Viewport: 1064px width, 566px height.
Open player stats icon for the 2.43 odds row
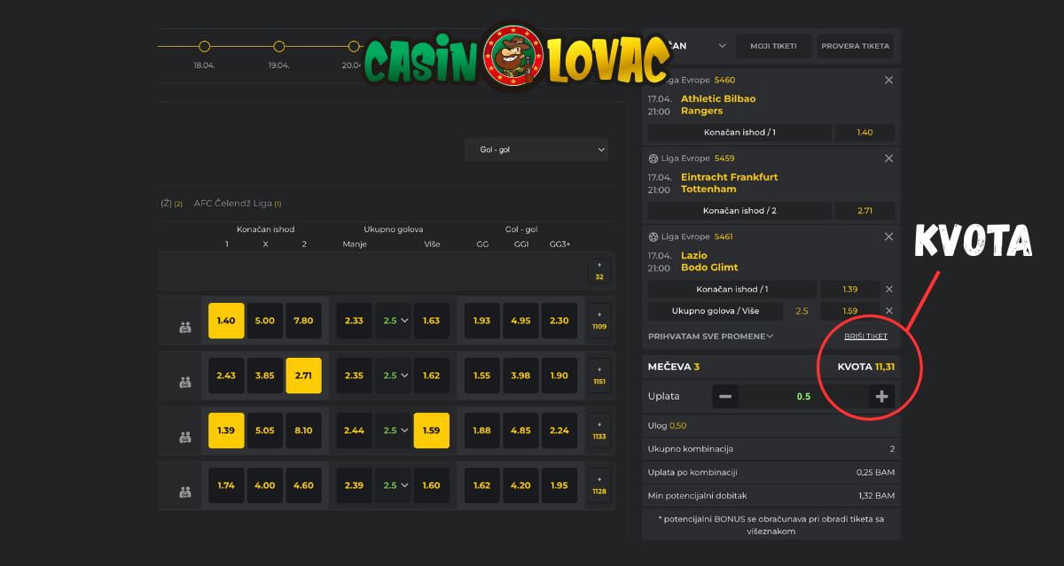click(x=185, y=382)
